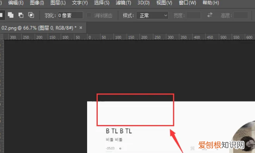
Task: Open the 3D(D) menu
Action: 144,3
